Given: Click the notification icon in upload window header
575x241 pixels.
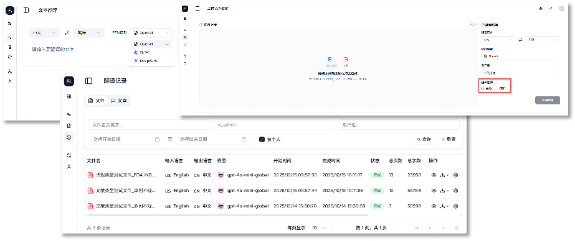Looking at the screenshot, I should (540, 9).
